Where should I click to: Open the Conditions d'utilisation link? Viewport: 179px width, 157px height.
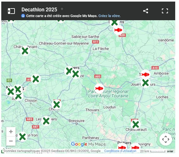[120, 151]
